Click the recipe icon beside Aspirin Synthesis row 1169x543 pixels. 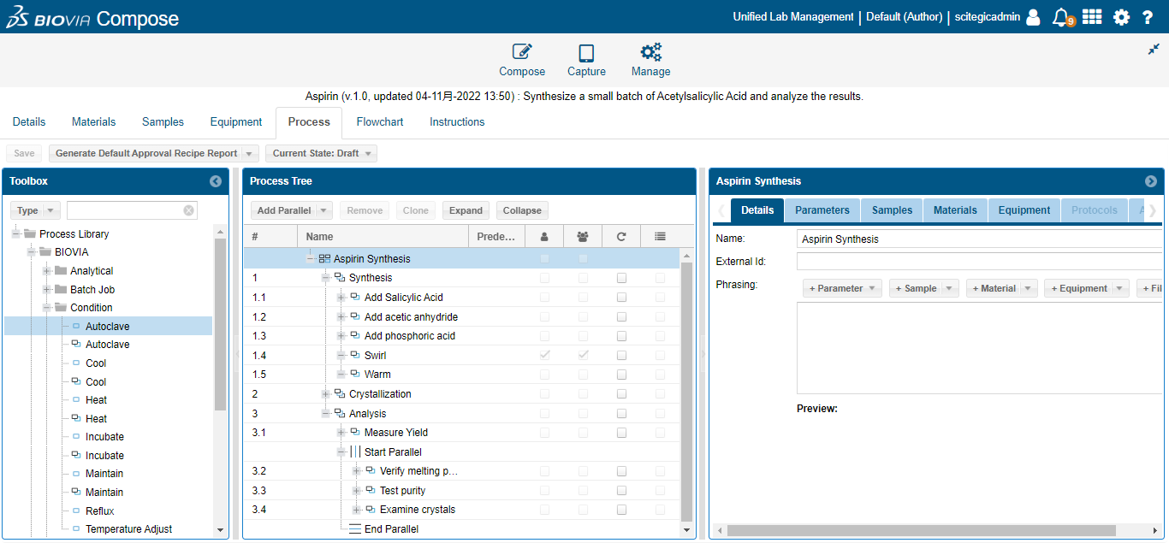(324, 259)
